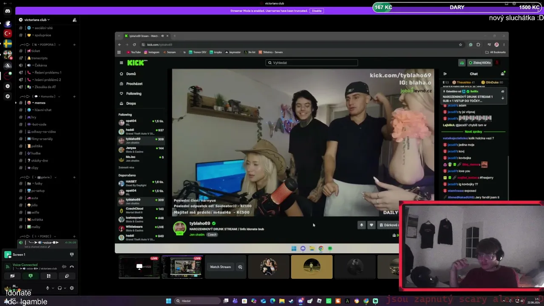Add a channel to the galerie category
Viewport: 544px width, 306px height.
(x=74, y=177)
